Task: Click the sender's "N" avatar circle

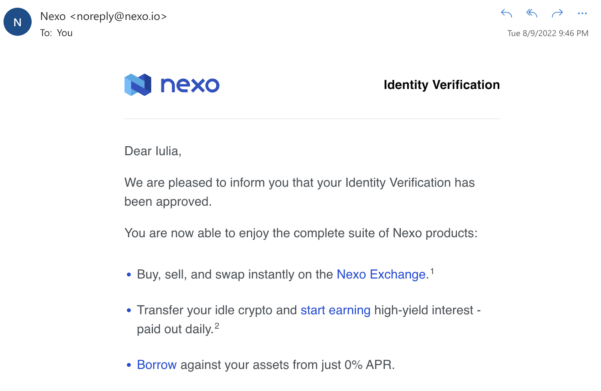Action: click(x=17, y=22)
